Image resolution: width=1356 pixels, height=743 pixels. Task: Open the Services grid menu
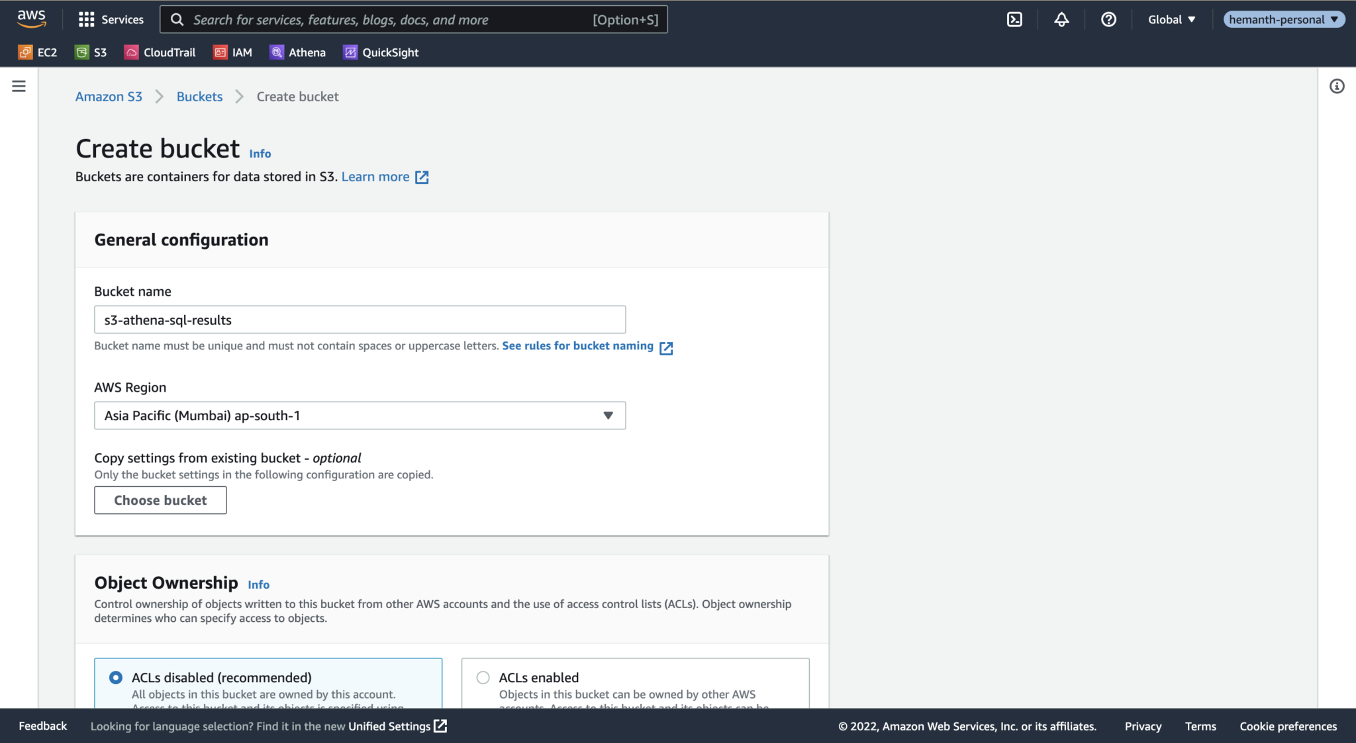coord(110,19)
